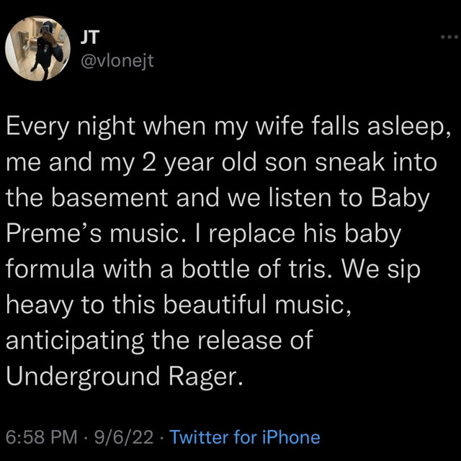Open the Twitter for iPhone source link

tap(245, 437)
